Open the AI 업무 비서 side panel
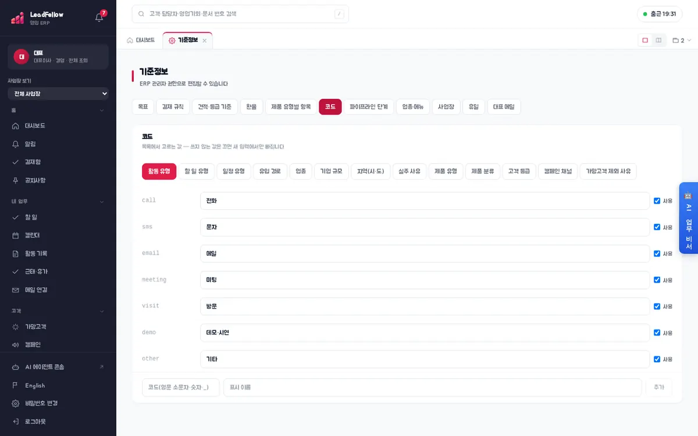This screenshot has height=436, width=698. click(x=689, y=218)
